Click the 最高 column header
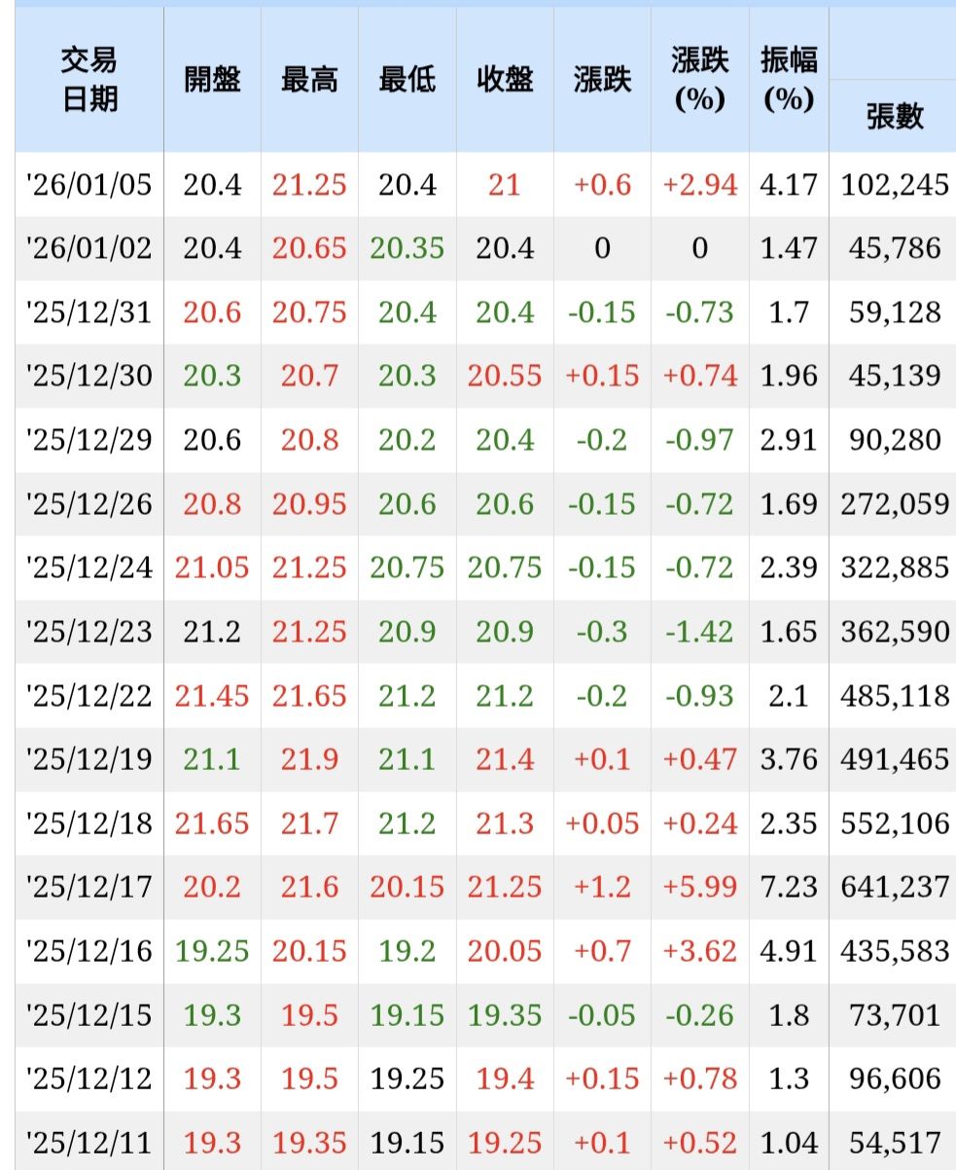The image size is (956, 1170). (x=309, y=80)
